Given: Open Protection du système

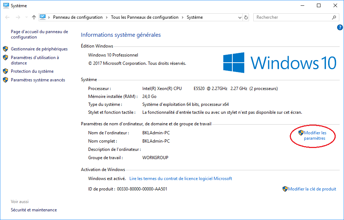Looking at the screenshot, I should click(32, 71).
